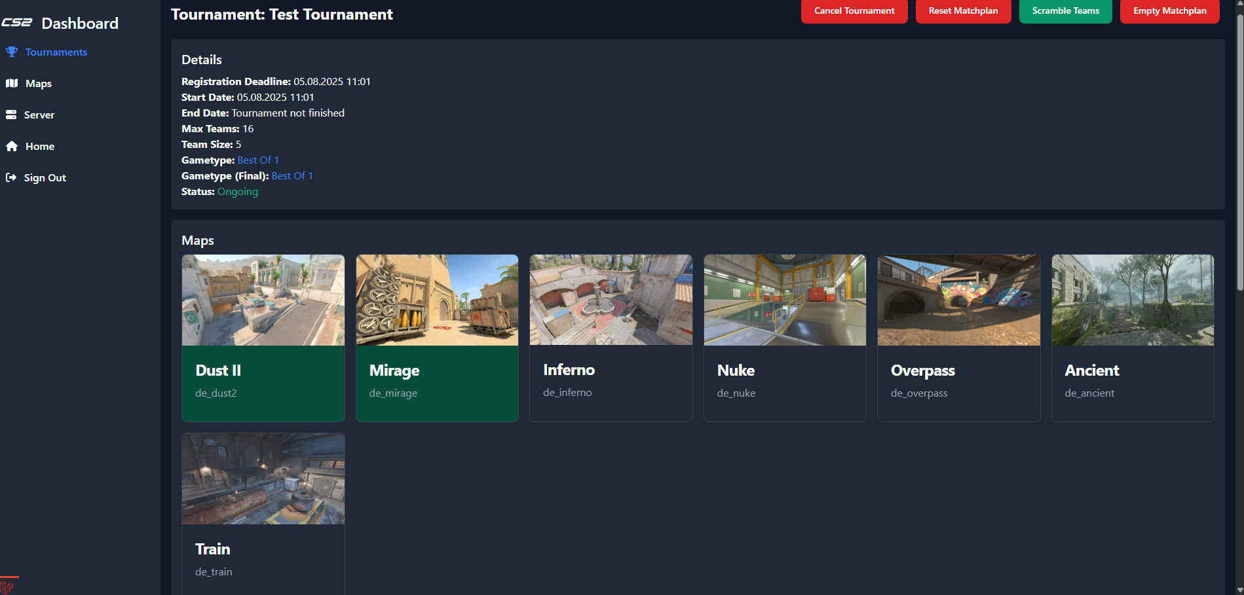This screenshot has height=595, width=1244.
Task: Click the Details section heading
Action: point(202,60)
